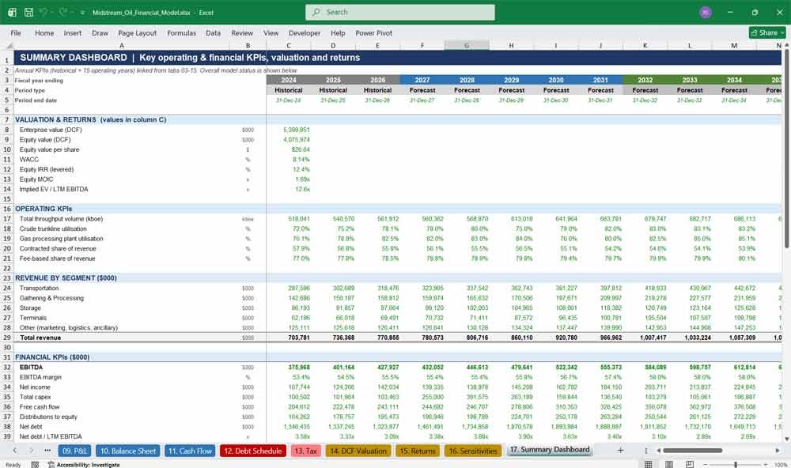Click the zoom slider handle
Image resolution: width=791 pixels, height=468 pixels.
tap(736, 465)
